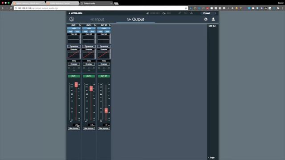Click the OUT 1 delay time slider

pyautogui.click(x=74, y=68)
